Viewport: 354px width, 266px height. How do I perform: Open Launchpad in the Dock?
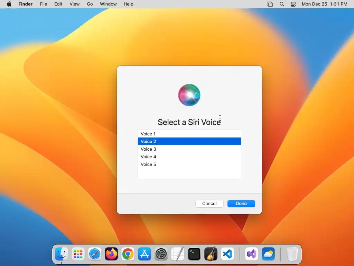pos(78,254)
